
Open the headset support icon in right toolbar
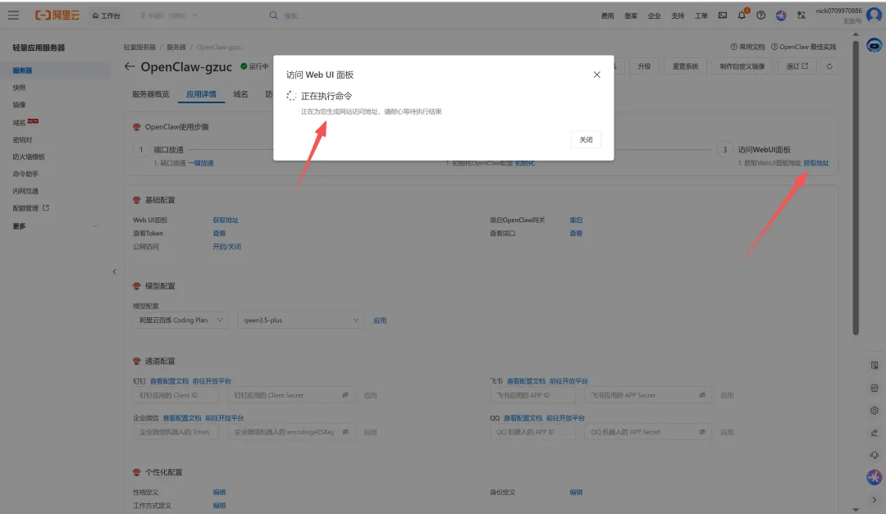point(875,455)
